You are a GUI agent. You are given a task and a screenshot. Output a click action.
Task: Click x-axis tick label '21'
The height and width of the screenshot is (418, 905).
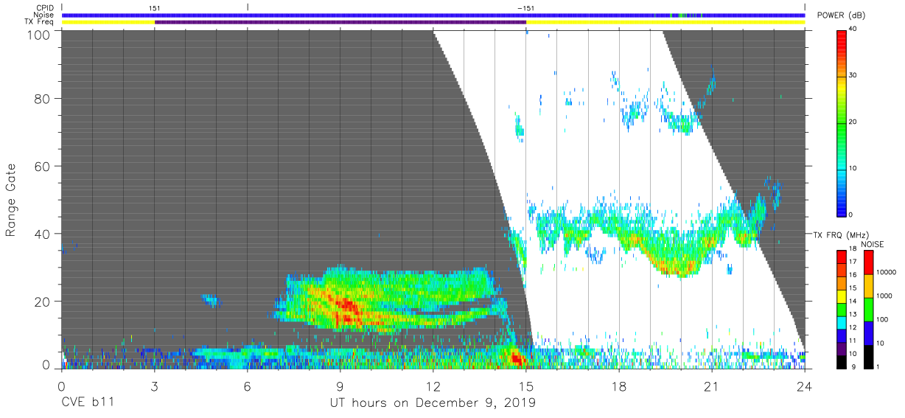[x=711, y=386]
